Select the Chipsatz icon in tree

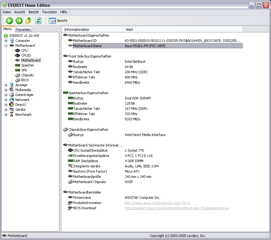point(18,75)
